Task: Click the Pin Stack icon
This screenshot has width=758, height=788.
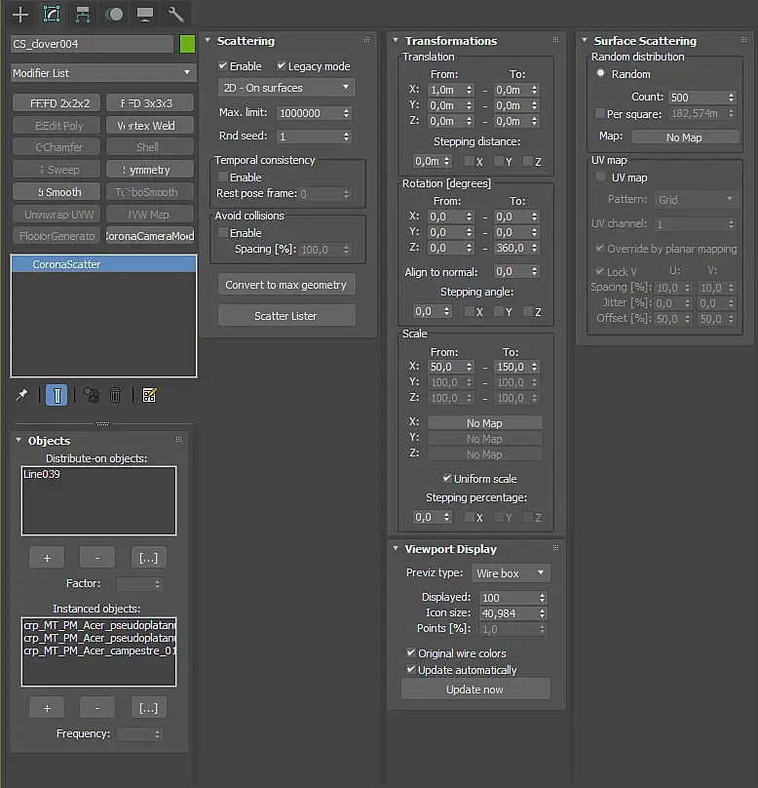Action: pos(21,396)
